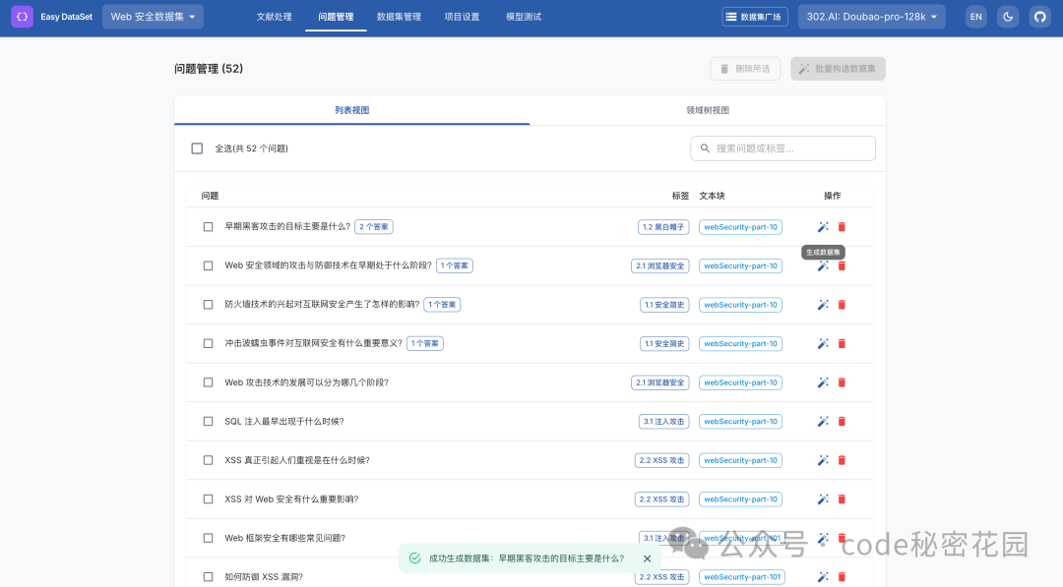Click the 2 个答案 badge

click(x=374, y=227)
